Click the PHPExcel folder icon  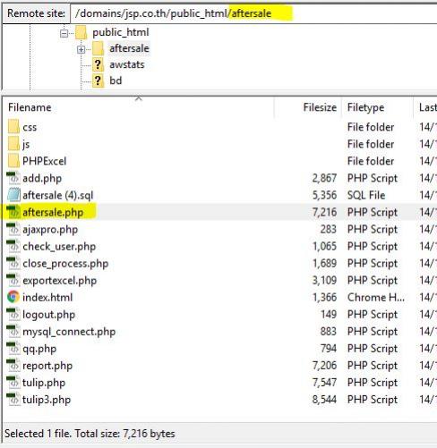click(x=13, y=161)
